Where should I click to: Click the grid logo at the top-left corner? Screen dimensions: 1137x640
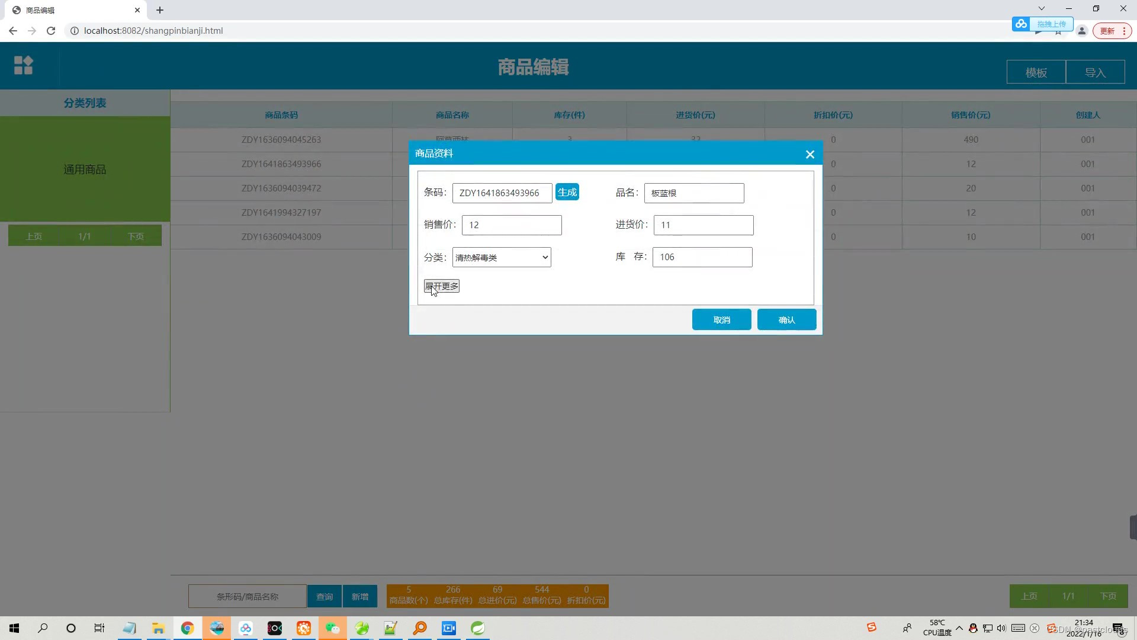pyautogui.click(x=23, y=65)
